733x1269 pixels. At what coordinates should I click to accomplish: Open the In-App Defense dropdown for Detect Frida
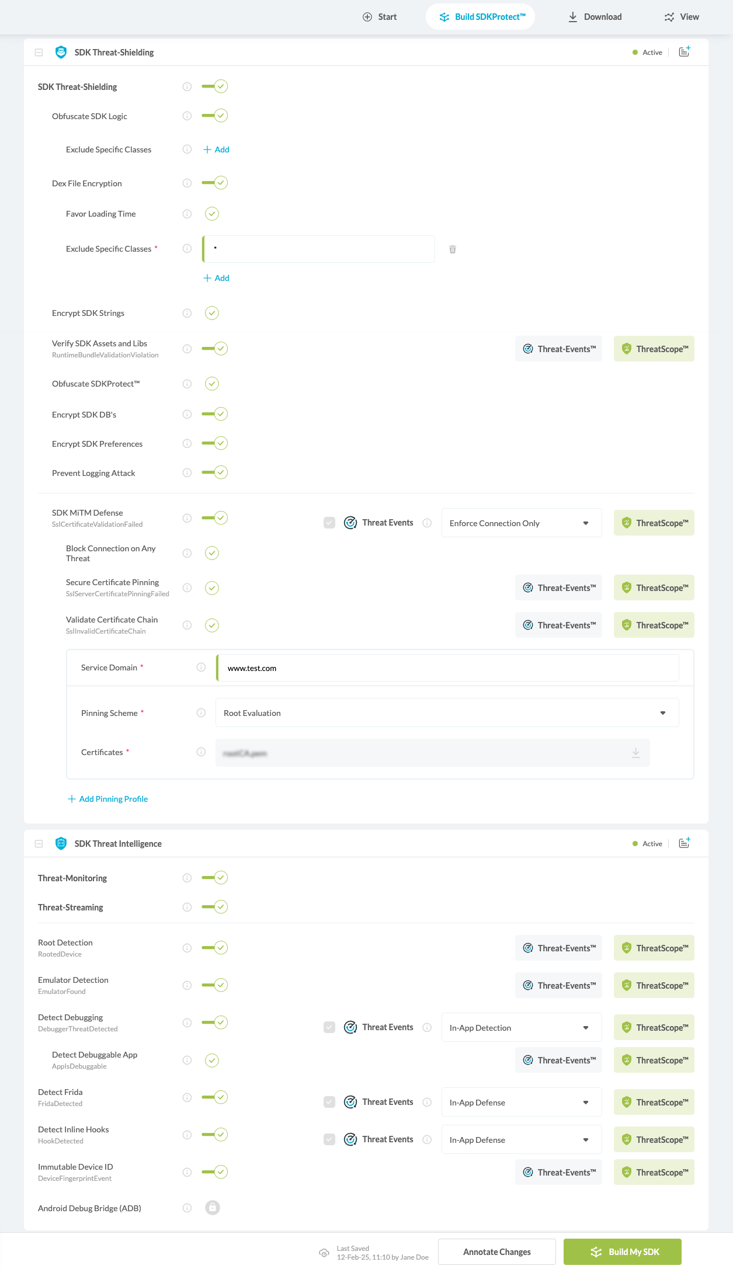[520, 1102]
